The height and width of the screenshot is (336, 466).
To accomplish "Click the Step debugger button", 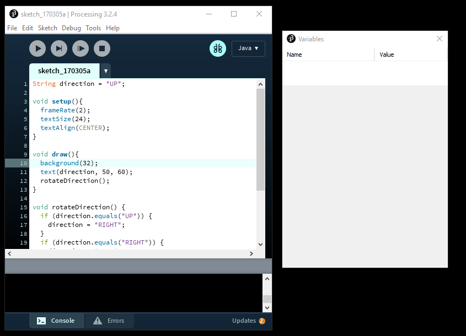I will click(x=59, y=48).
